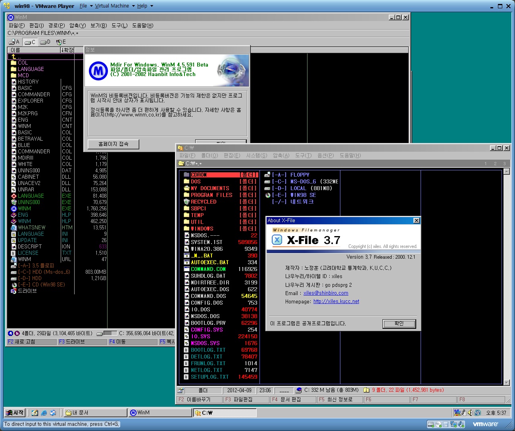
Task: Click F2 이름바꾸기 button in X-File
Action: pos(200,399)
